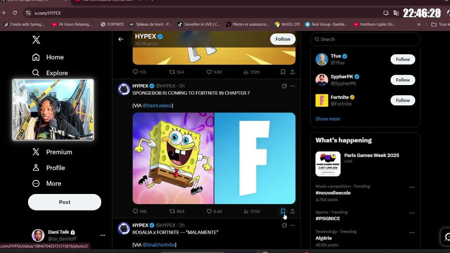450x253 pixels.
Task: Open the #PSGNICE trending topic
Action: coord(328,219)
